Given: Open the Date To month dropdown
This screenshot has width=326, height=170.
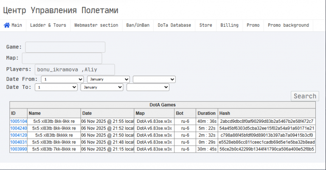Looking at the screenshot, I should [x=102, y=87].
